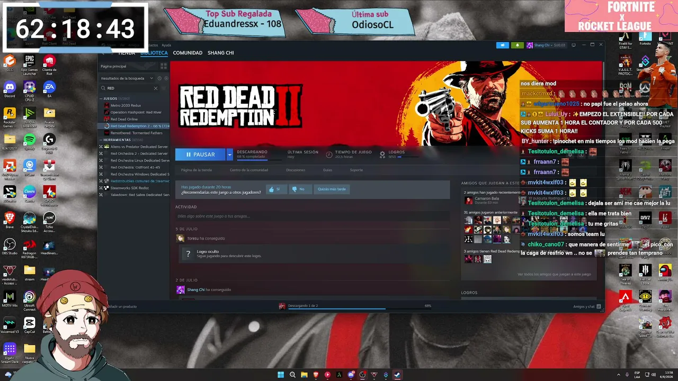This screenshot has width=678, height=381.
Task: Open the EA app desktop icon
Action: click(49, 89)
